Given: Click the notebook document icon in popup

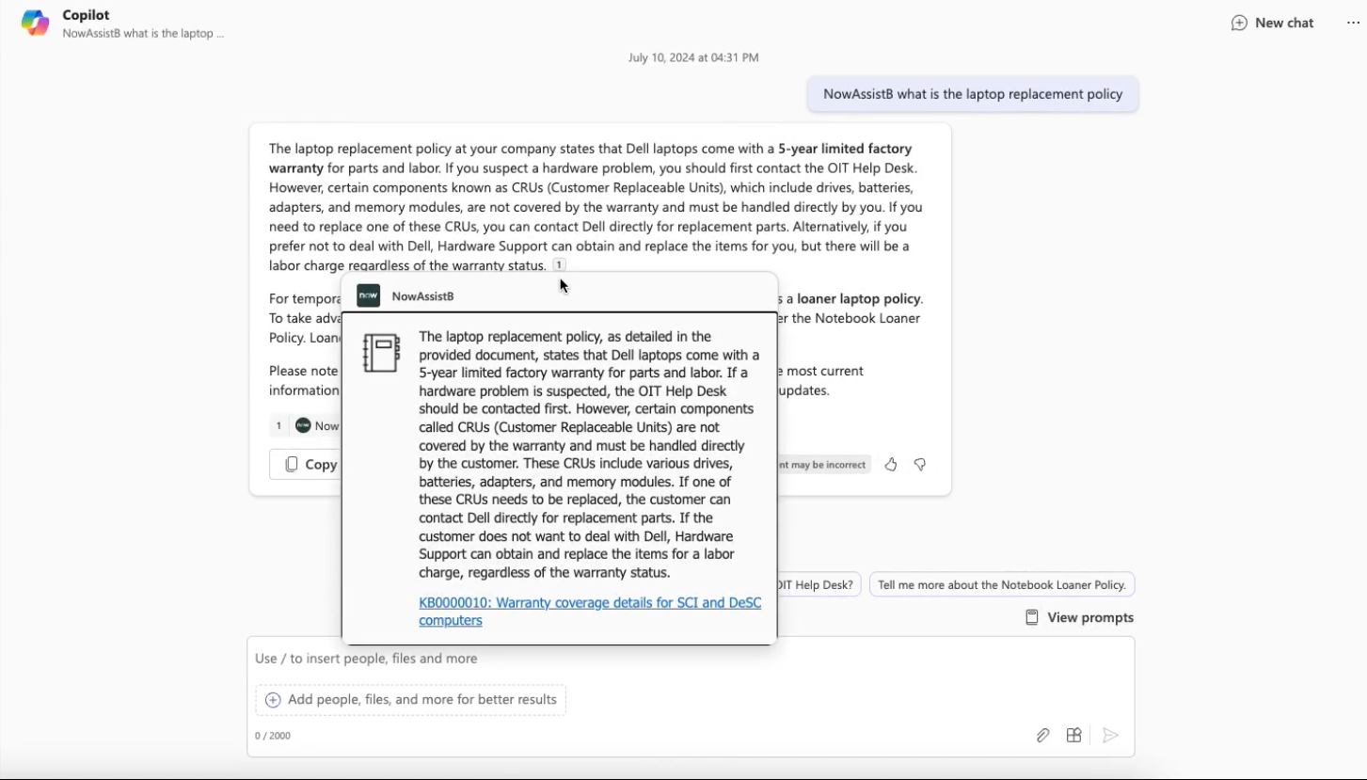Looking at the screenshot, I should pos(381,353).
